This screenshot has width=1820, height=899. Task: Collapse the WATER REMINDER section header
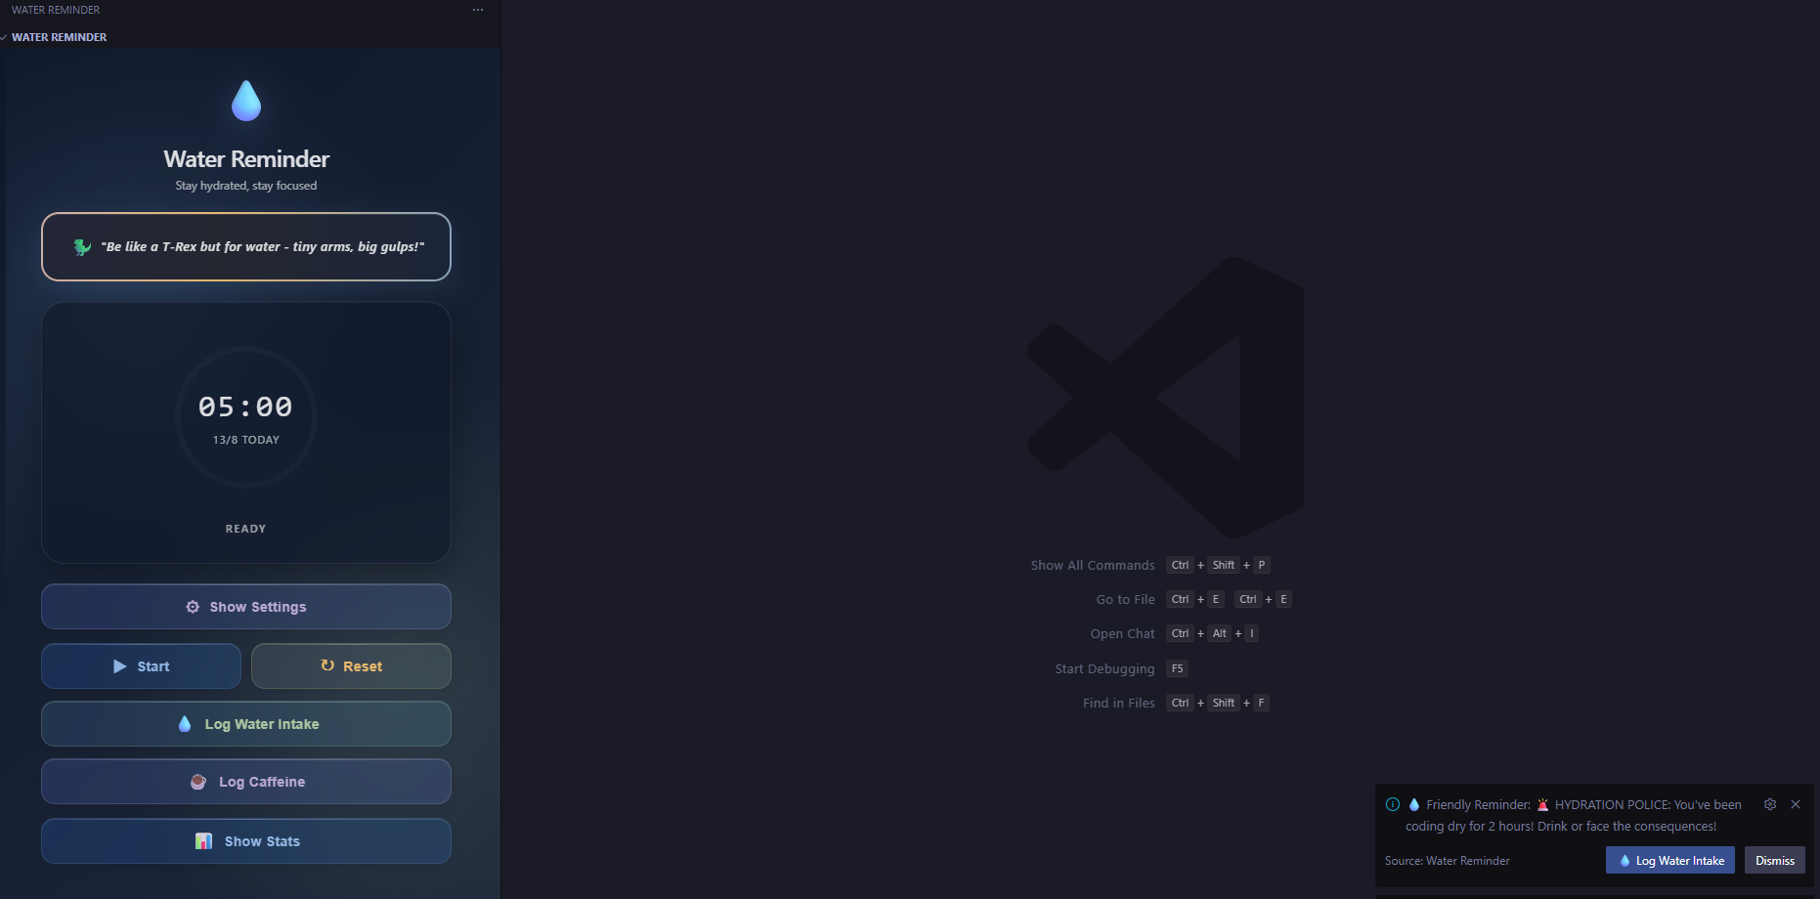pyautogui.click(x=250, y=37)
